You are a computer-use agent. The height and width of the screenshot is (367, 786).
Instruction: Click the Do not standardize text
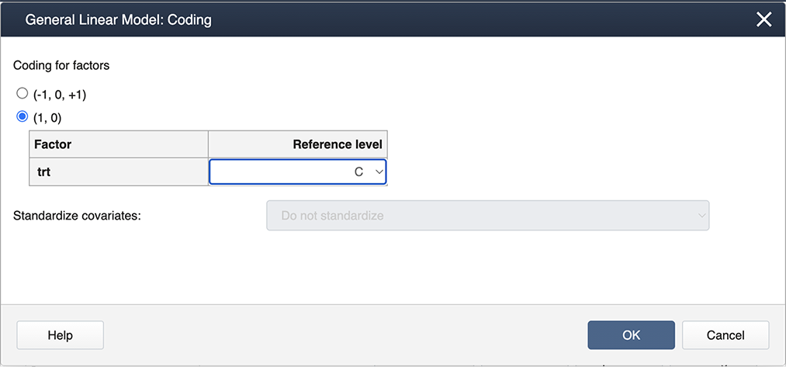(x=332, y=215)
